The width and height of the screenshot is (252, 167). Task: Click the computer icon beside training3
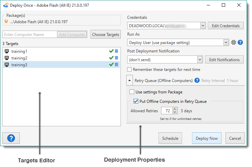7,65
